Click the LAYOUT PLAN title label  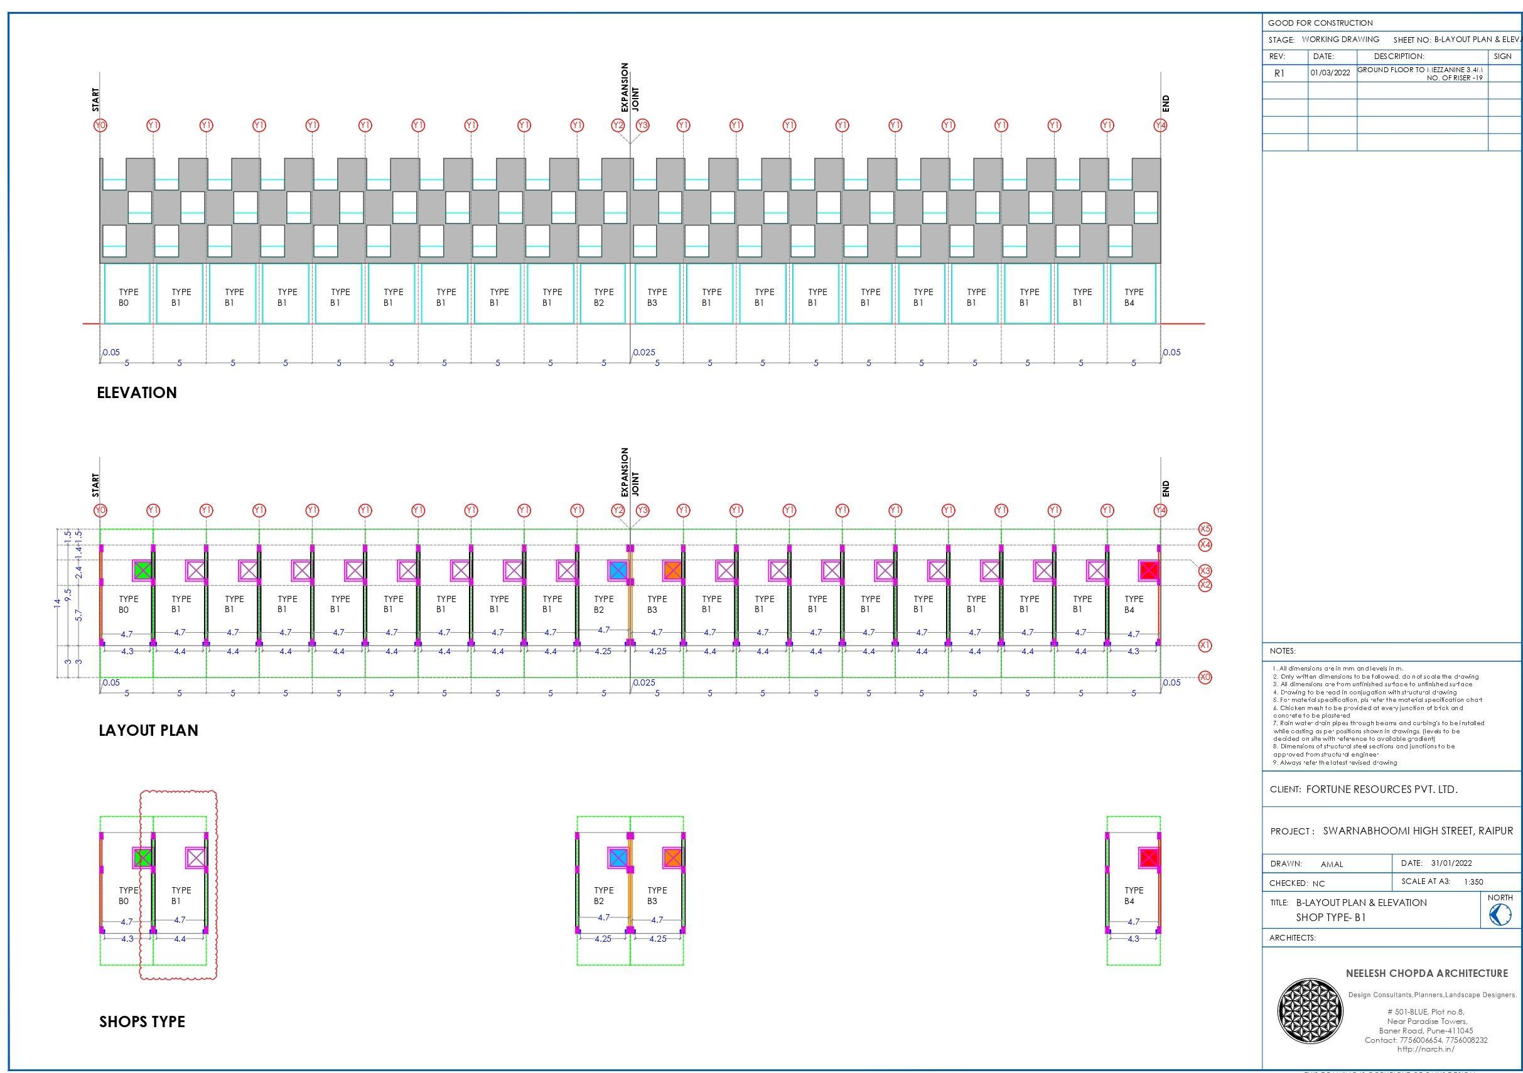click(148, 730)
